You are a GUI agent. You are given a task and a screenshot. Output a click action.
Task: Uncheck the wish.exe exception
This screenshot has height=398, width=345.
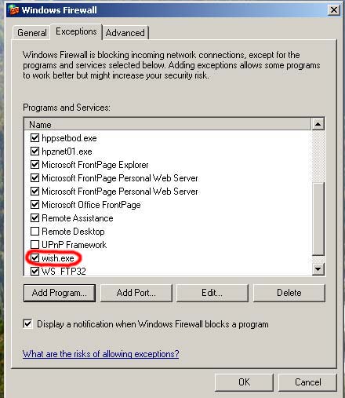(34, 258)
